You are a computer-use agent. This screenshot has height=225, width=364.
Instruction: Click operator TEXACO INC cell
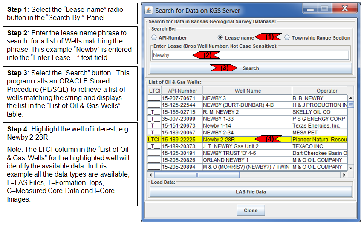pos(320,146)
